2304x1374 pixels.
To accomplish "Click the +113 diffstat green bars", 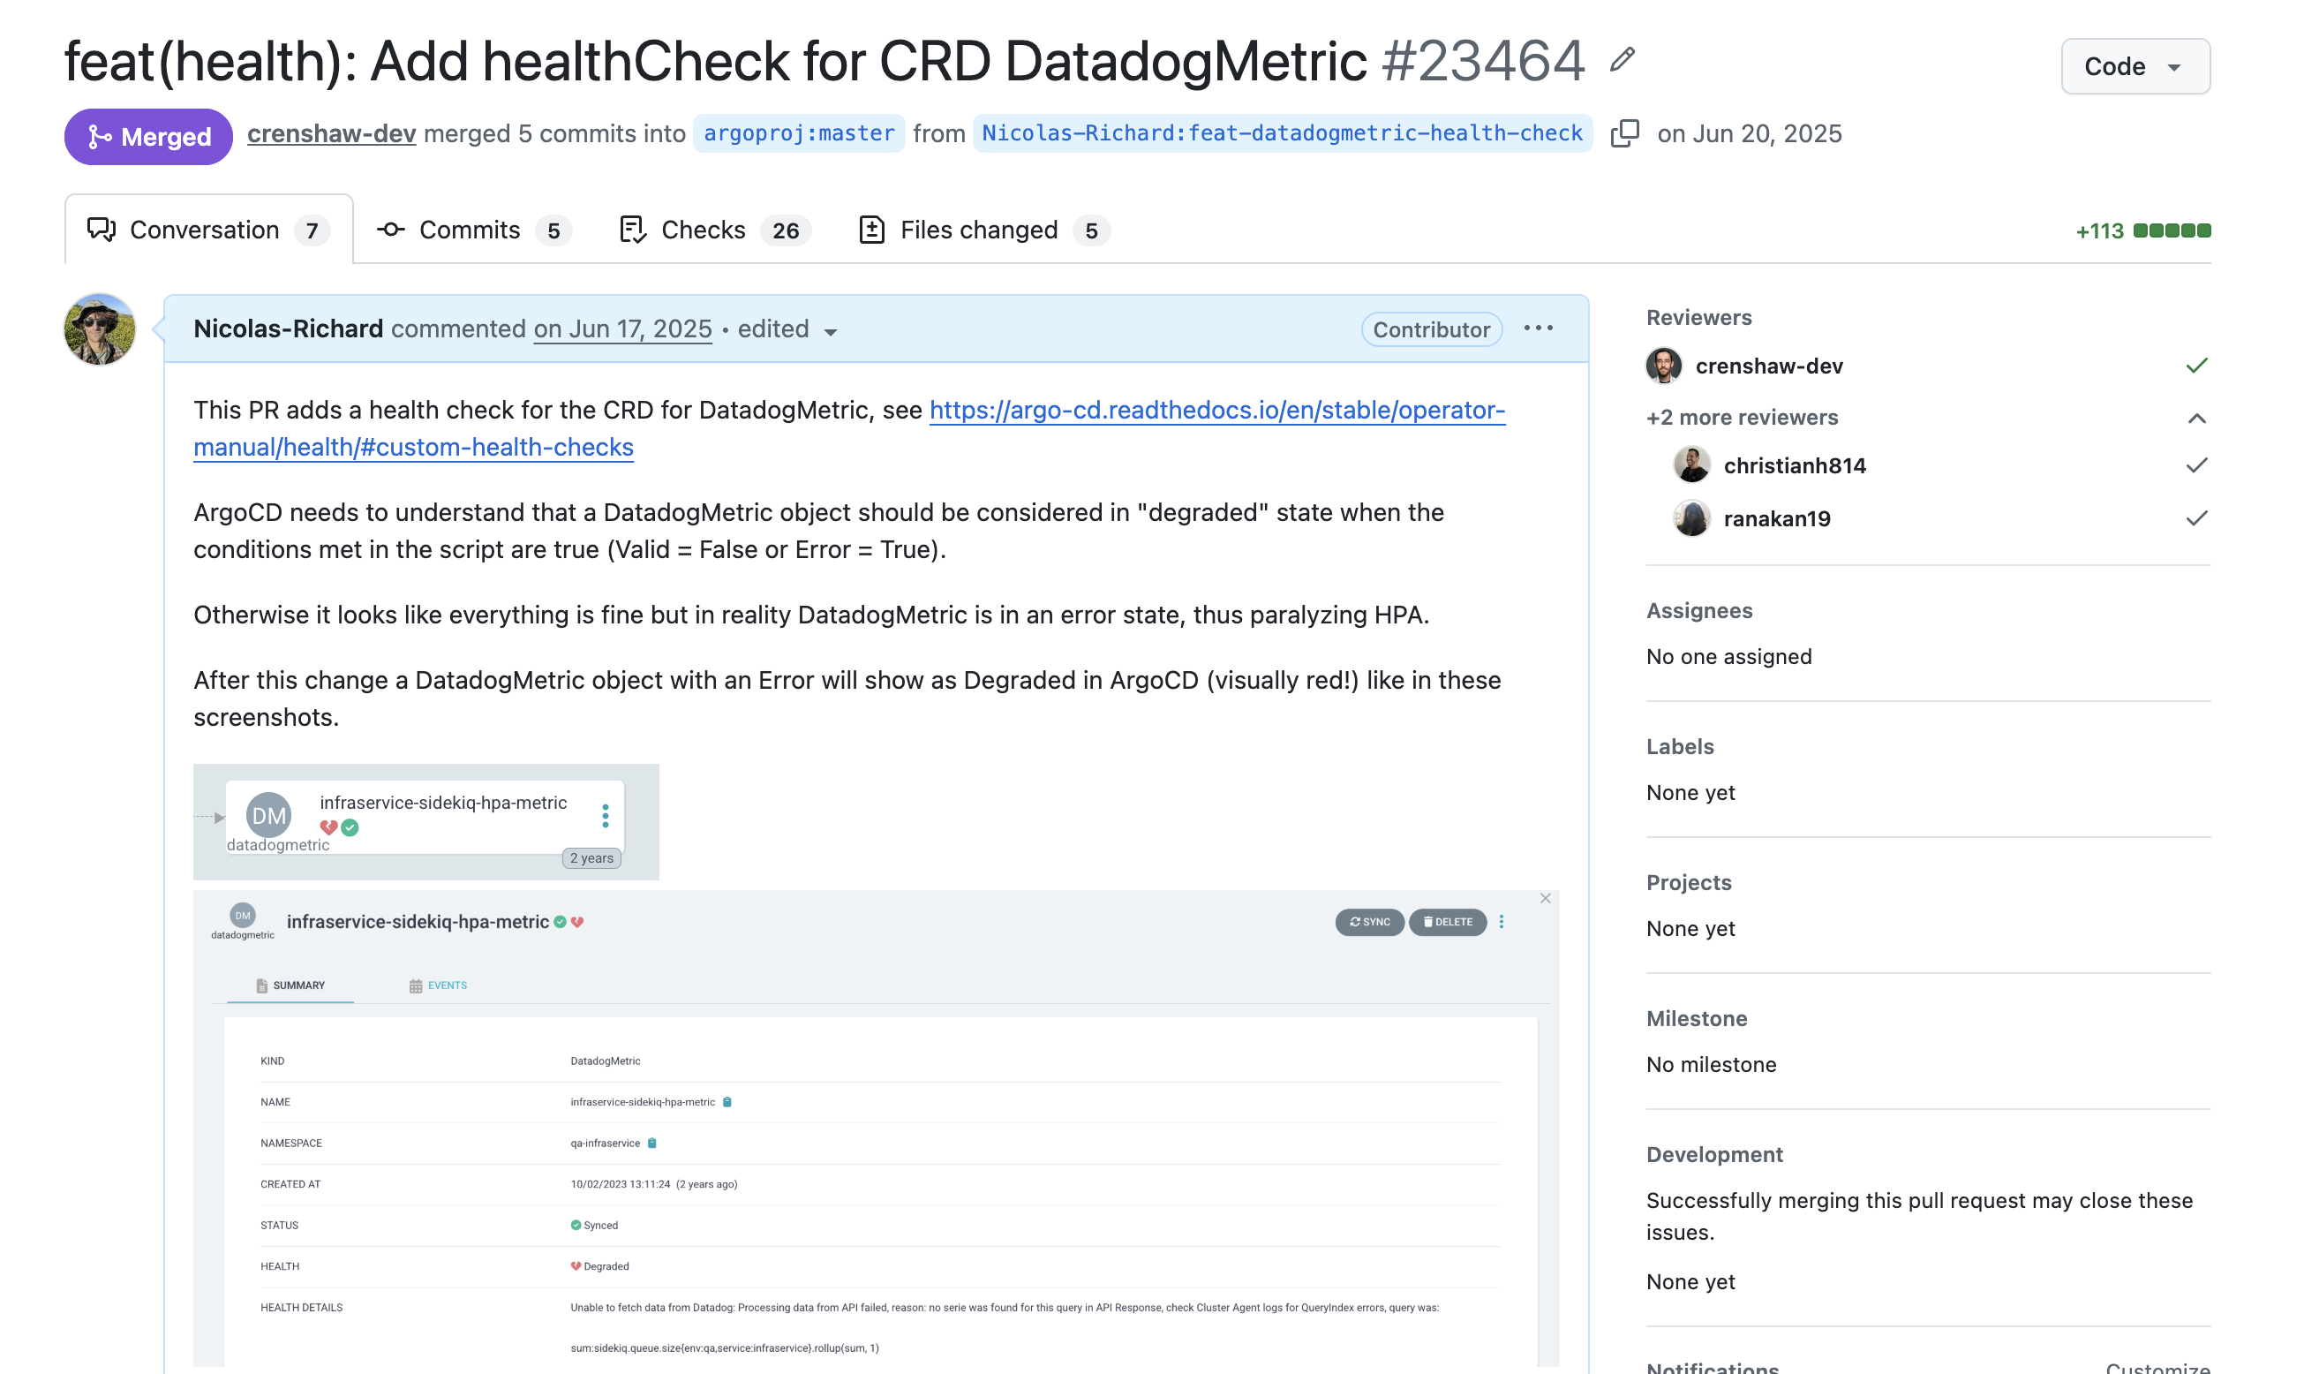I will (2172, 230).
